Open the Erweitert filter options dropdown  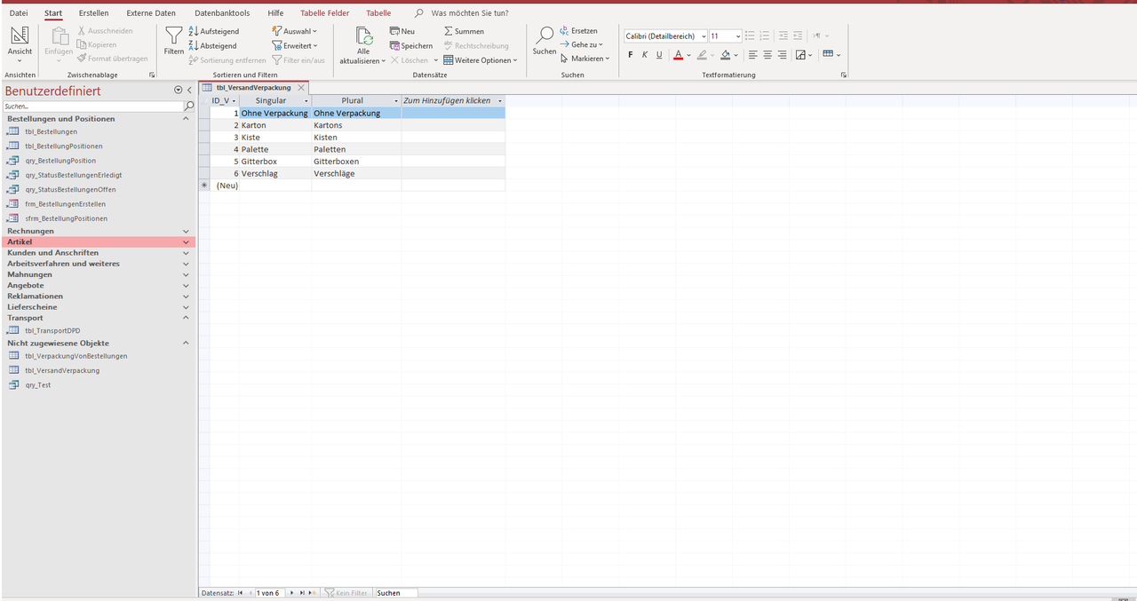click(x=295, y=45)
